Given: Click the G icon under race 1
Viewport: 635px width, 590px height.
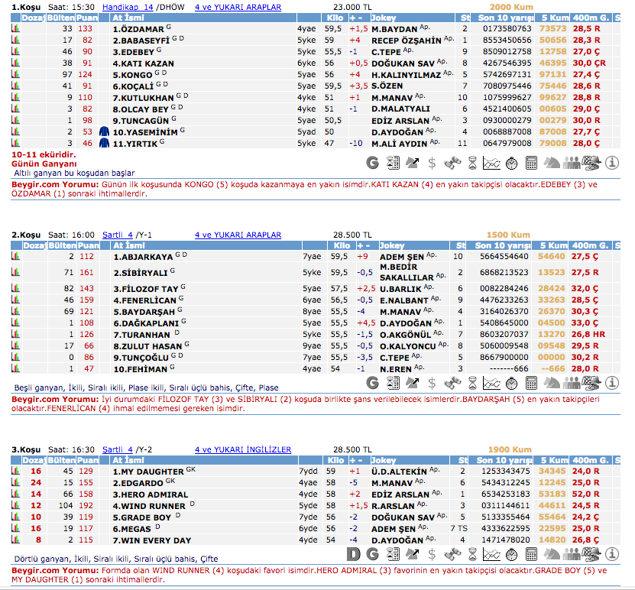Looking at the screenshot, I should [373, 163].
